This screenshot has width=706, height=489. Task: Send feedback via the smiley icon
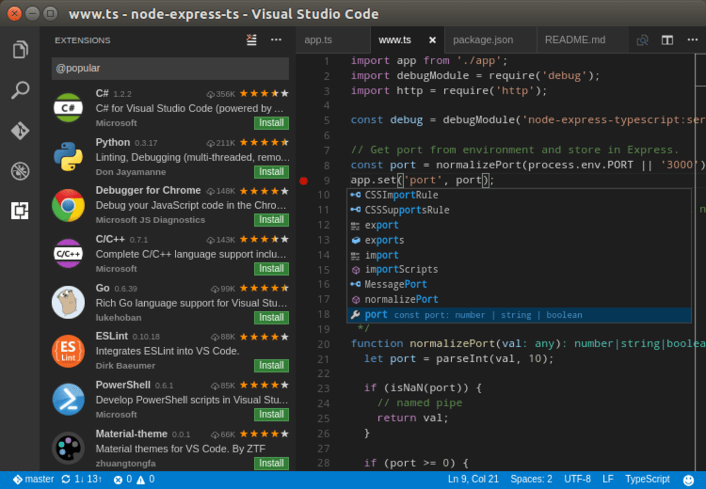coord(688,479)
